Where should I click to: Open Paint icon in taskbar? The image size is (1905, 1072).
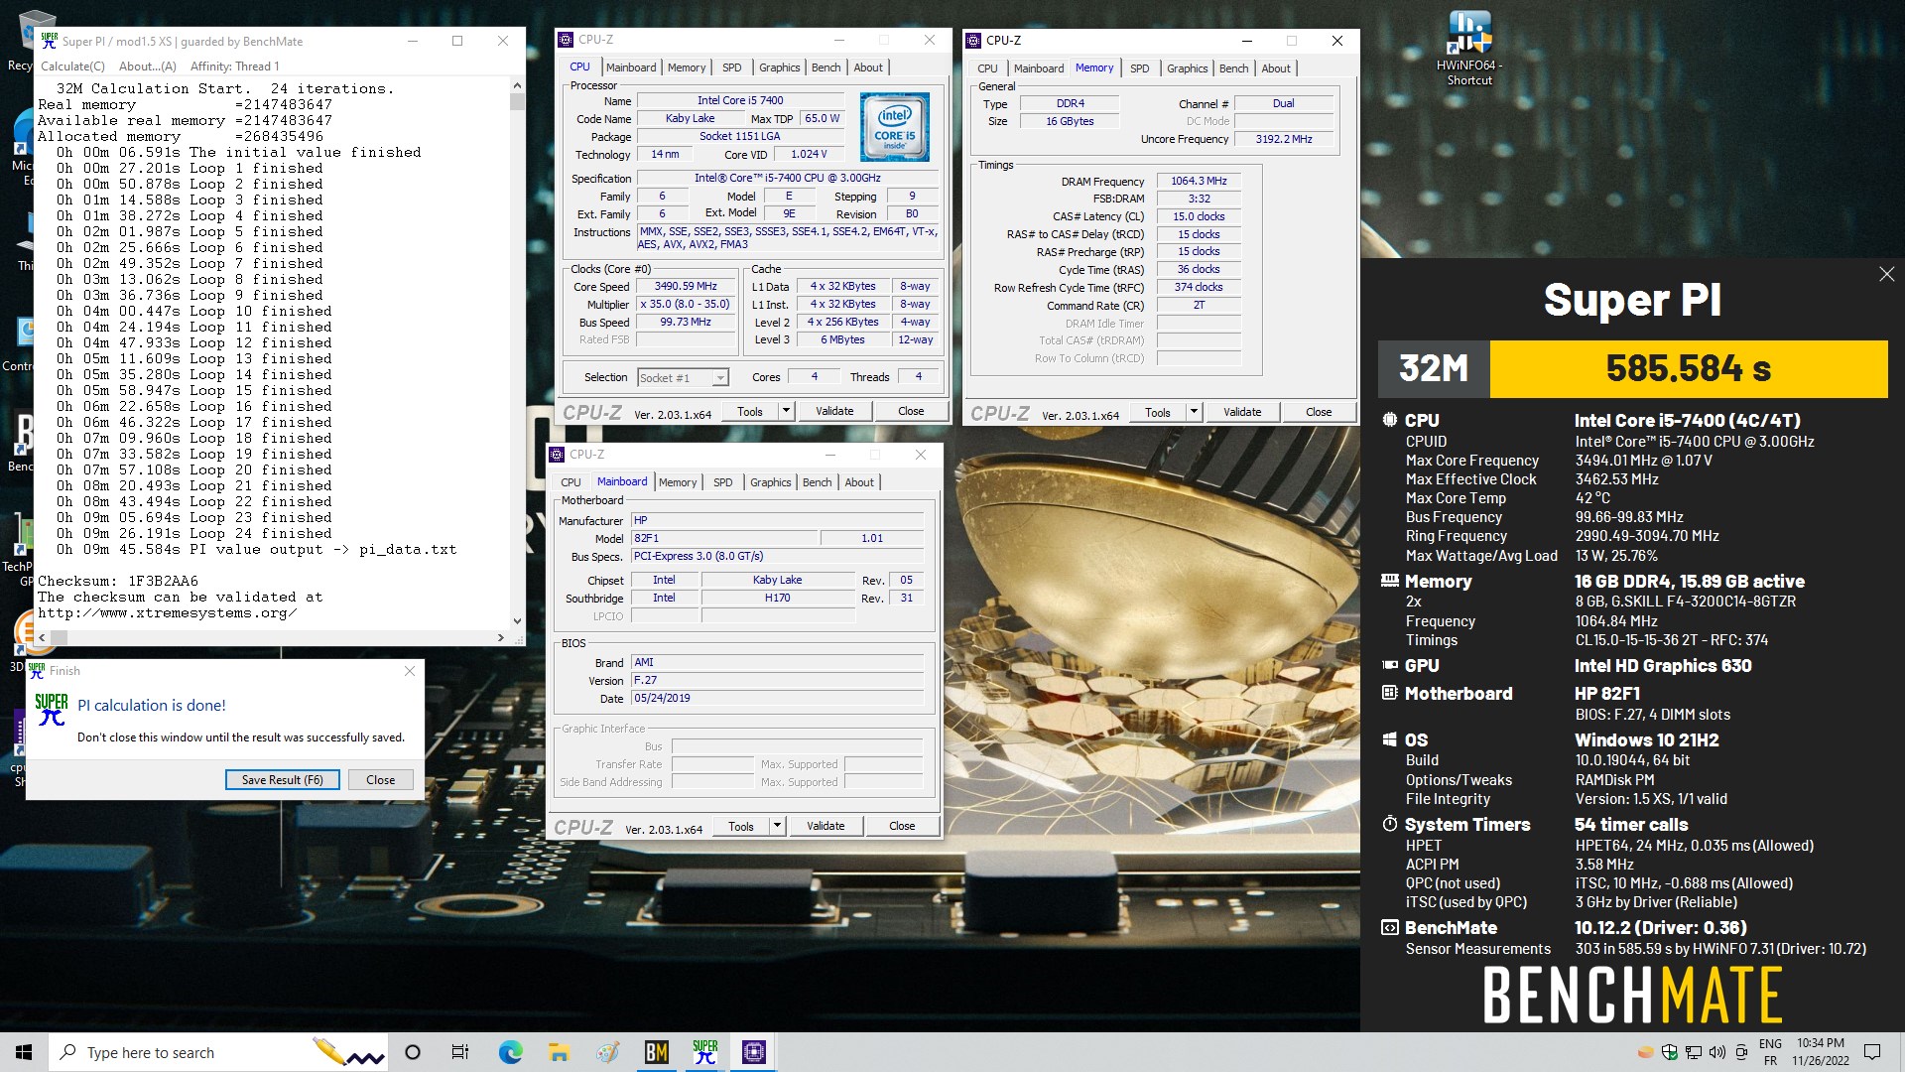(607, 1052)
